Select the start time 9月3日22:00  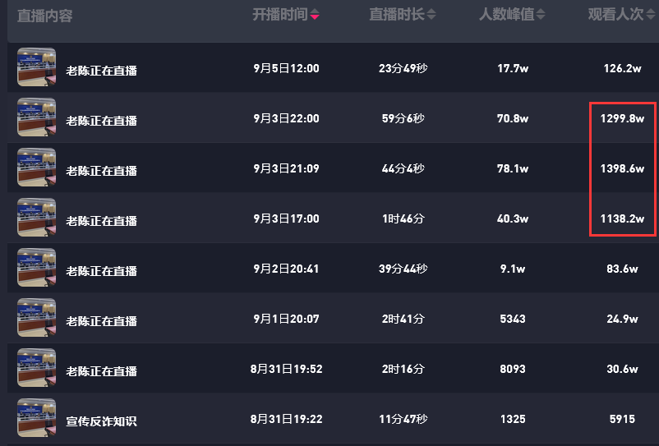click(x=286, y=118)
